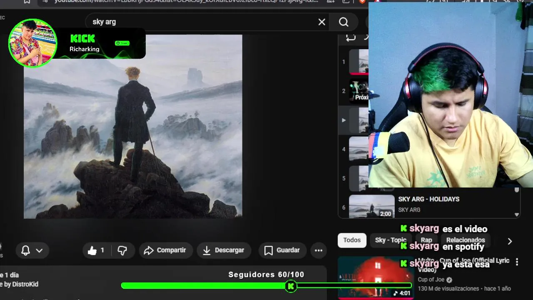Open options menu for Multo video

(517, 262)
